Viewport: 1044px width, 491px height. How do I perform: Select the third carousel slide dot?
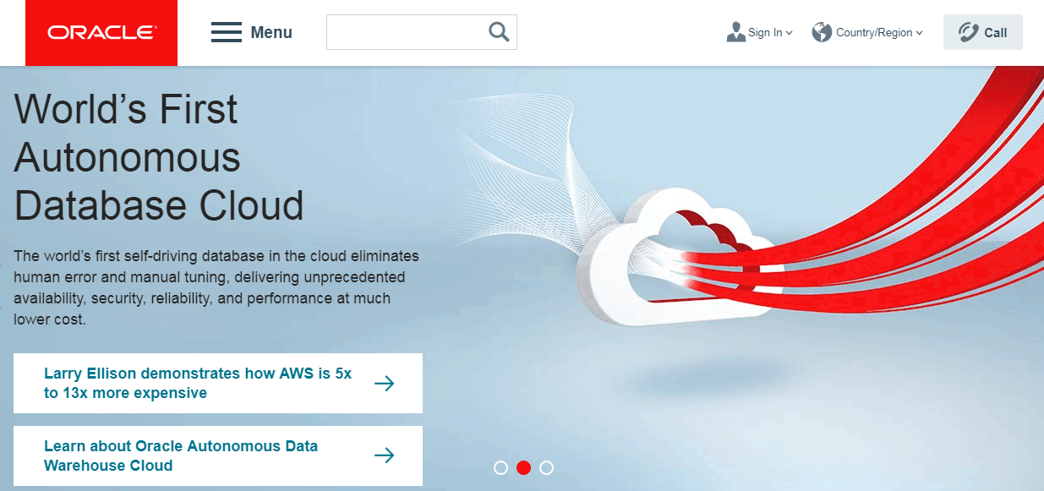546,467
